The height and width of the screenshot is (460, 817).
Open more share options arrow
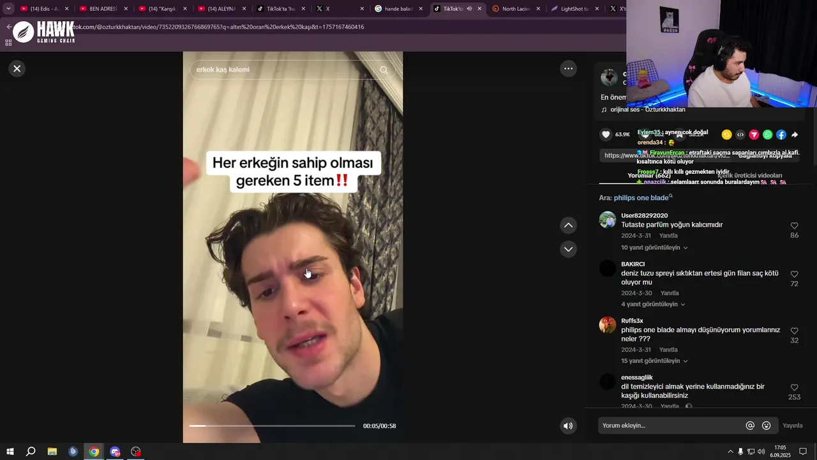point(795,135)
